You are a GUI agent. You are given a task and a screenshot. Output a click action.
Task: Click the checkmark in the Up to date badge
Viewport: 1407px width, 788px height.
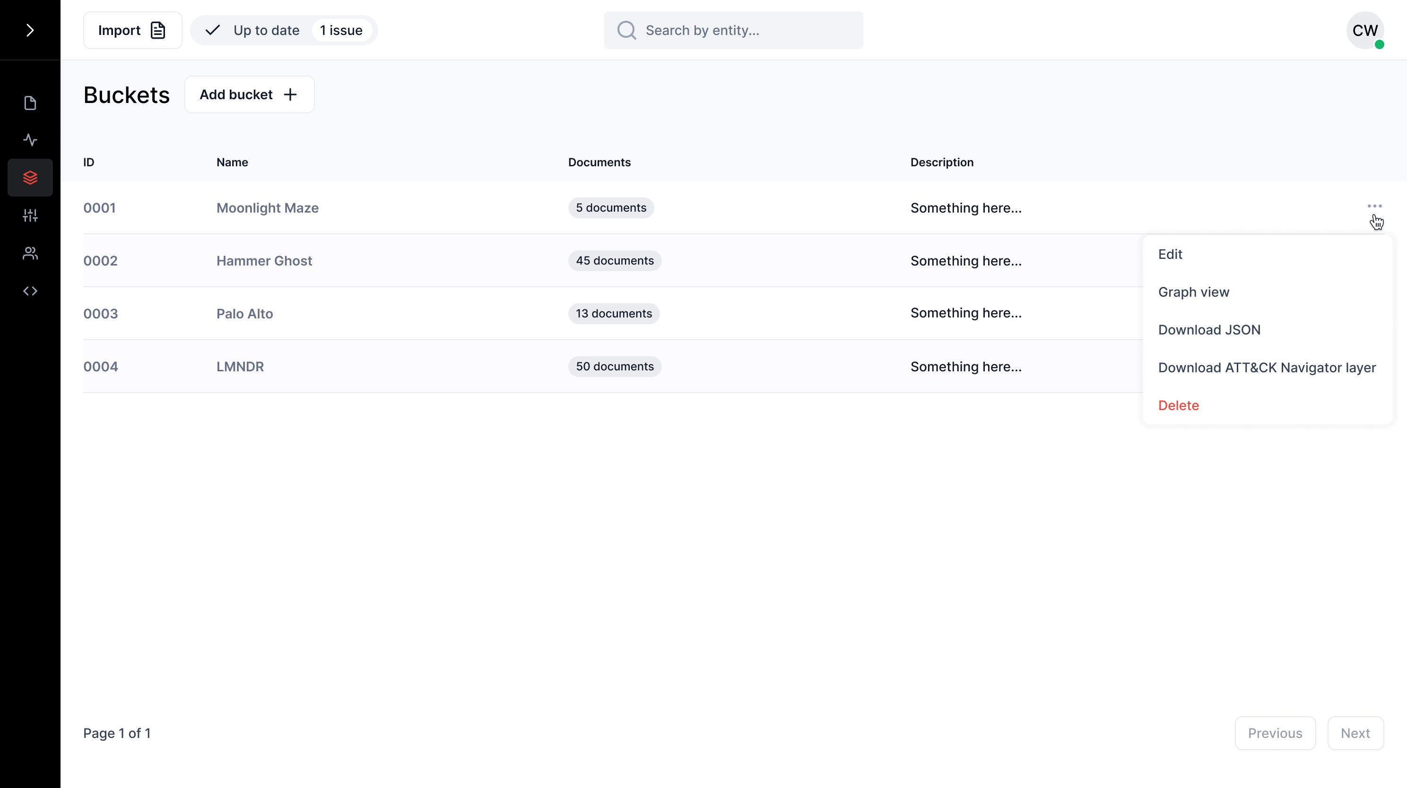pos(213,30)
